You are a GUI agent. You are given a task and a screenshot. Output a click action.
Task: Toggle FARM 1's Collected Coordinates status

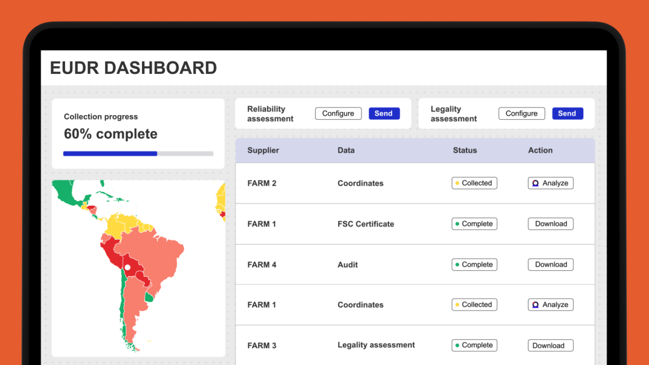click(474, 304)
